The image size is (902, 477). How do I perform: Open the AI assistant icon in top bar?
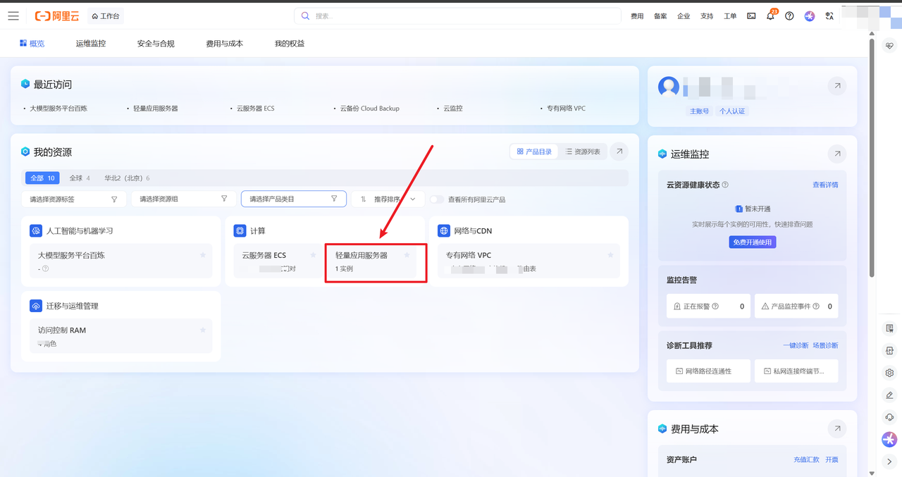coord(810,16)
